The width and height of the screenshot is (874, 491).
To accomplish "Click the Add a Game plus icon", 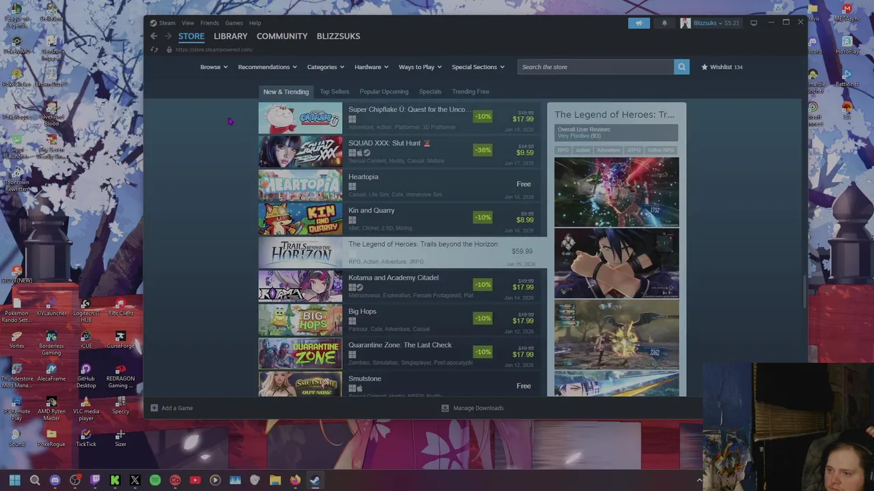I will click(154, 408).
